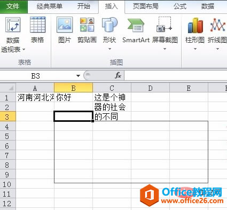Viewport: 227px width, 210px height.
Task: Click cell C1 text 这是个神
Action: [x=110, y=97]
